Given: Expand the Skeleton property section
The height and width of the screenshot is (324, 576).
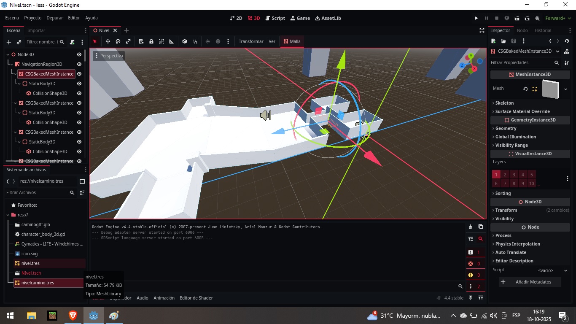Looking at the screenshot, I should (x=530, y=103).
